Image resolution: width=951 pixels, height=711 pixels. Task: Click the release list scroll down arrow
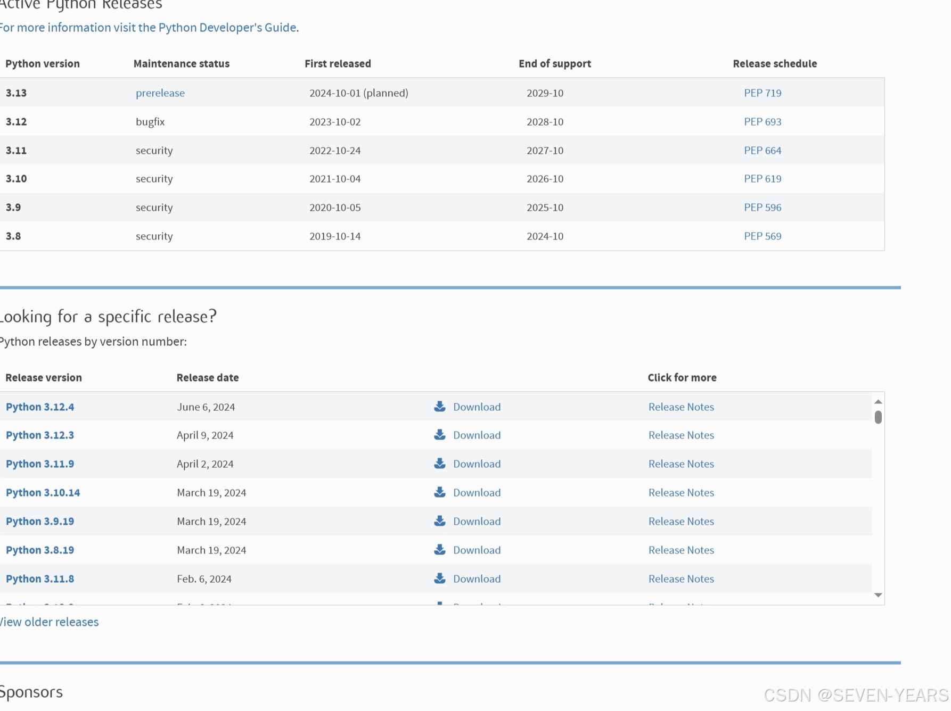(x=878, y=595)
